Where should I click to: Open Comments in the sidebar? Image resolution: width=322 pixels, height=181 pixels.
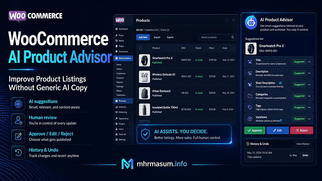(122, 52)
